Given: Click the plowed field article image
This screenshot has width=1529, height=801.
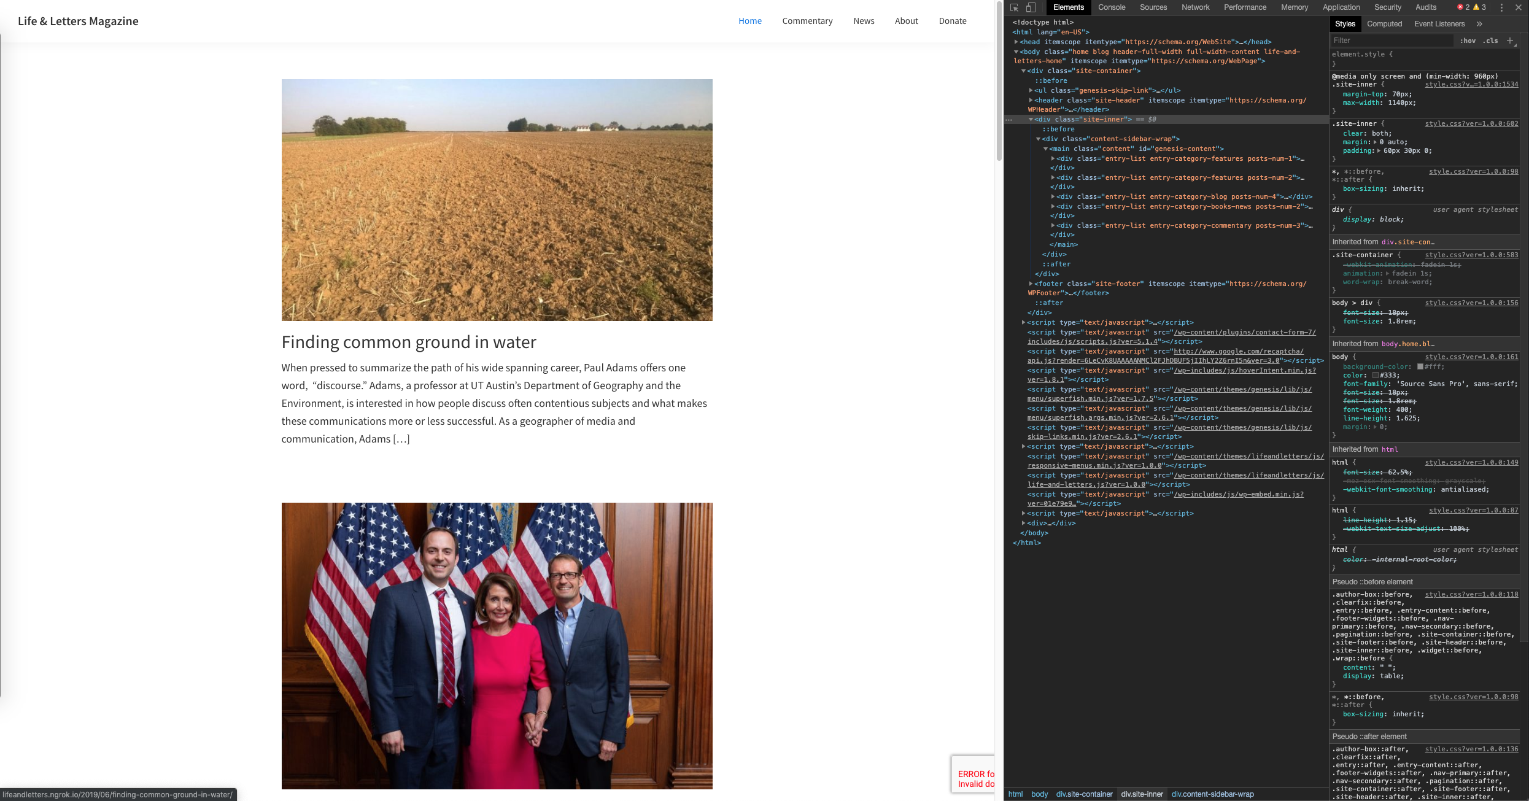Looking at the screenshot, I should (x=497, y=199).
